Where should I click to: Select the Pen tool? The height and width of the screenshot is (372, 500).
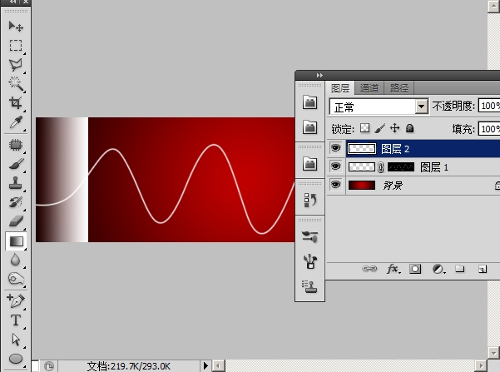tap(16, 301)
